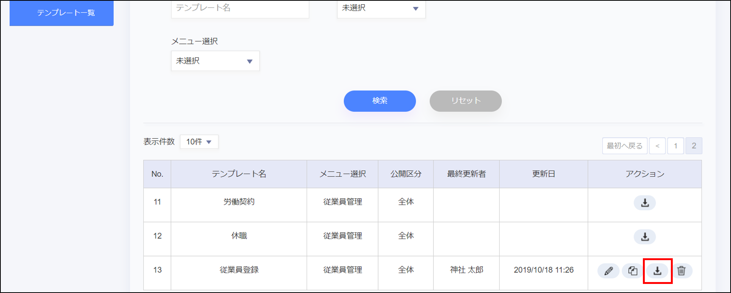Go to page 1
Viewport: 731px width, 293px height.
tap(675, 146)
